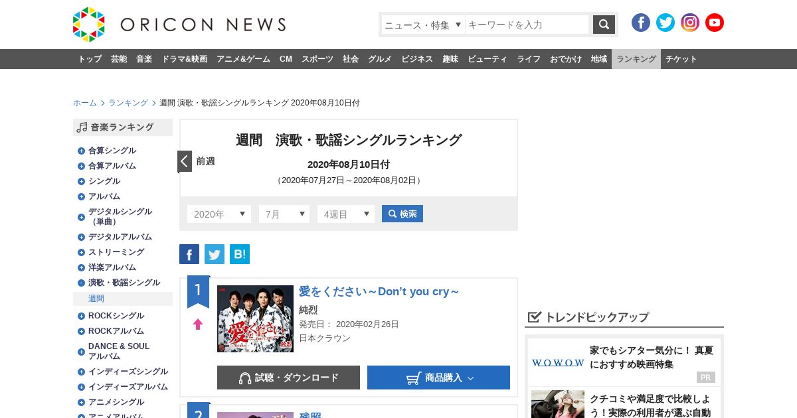Click plus icon beside インディーズシングル

click(x=81, y=372)
